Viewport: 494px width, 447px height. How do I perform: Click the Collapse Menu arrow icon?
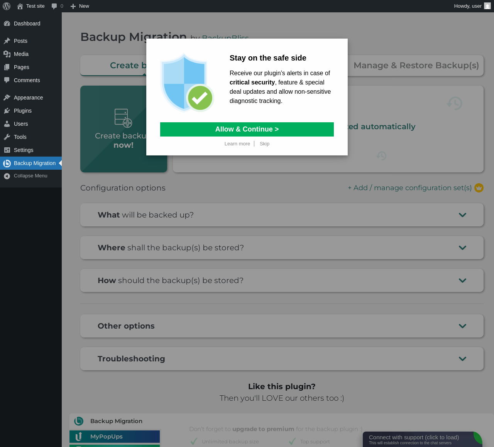[7, 176]
